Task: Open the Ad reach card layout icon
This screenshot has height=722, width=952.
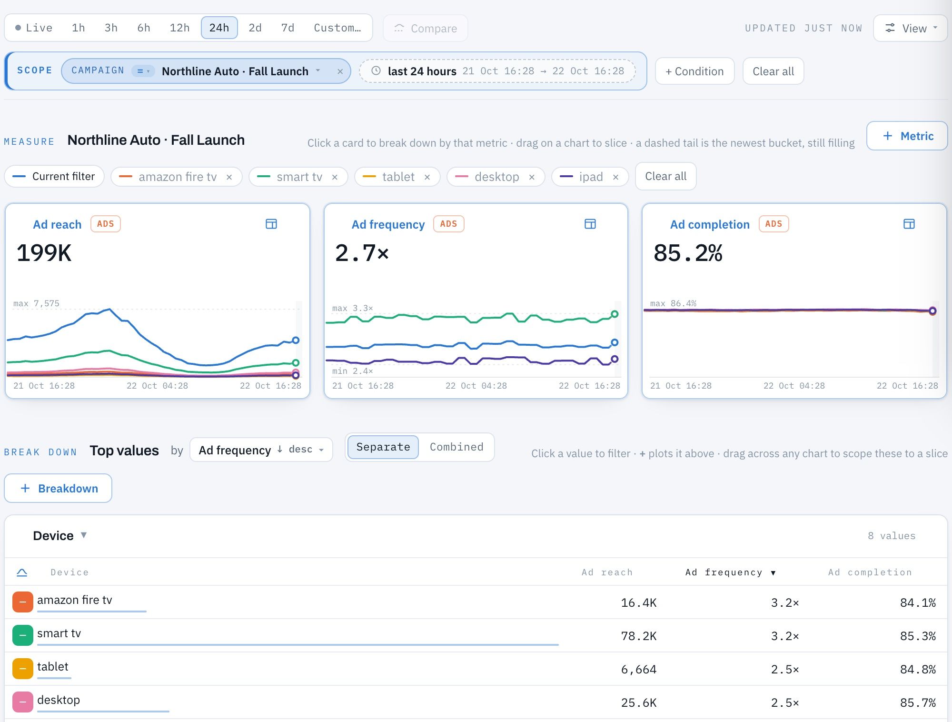Action: coord(271,224)
